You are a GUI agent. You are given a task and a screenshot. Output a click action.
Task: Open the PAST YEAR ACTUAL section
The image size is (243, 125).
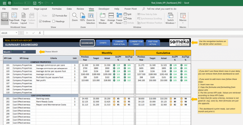coord(153,43)
